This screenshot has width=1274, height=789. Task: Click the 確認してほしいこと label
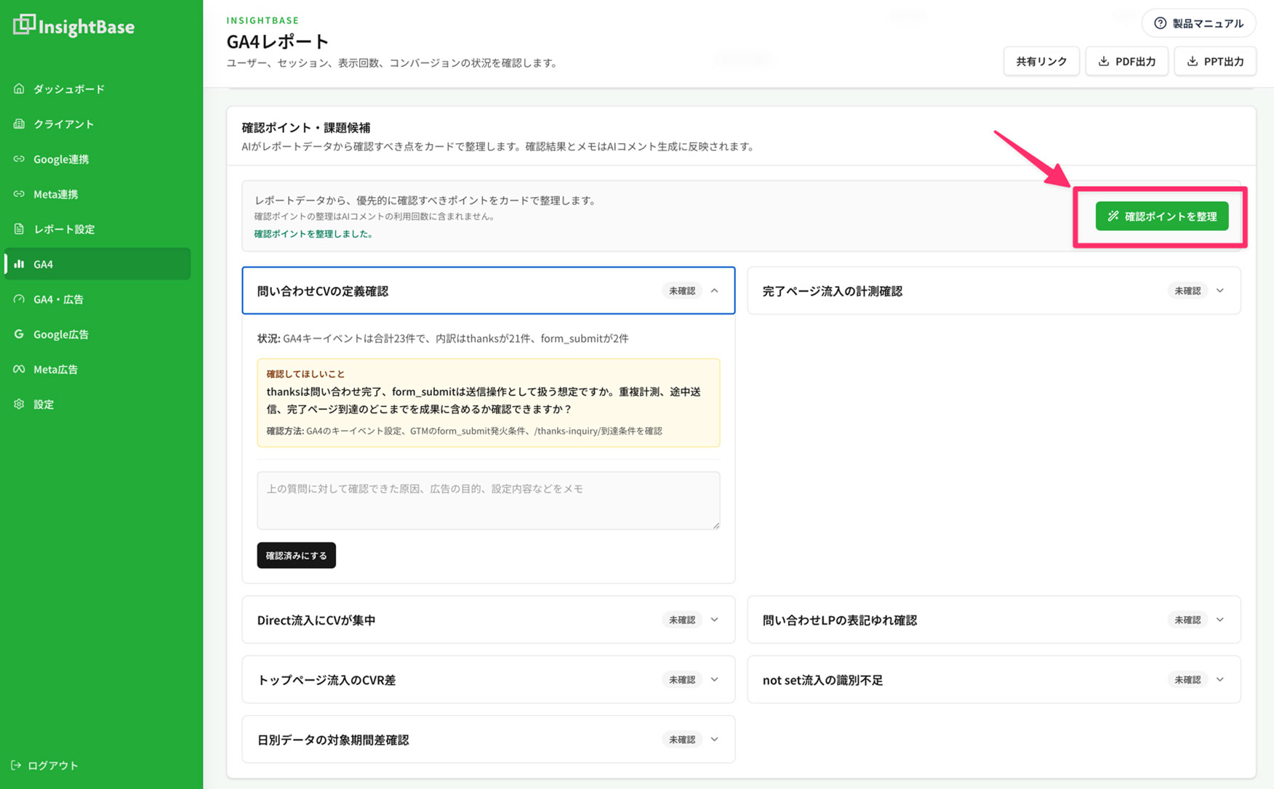tap(305, 373)
